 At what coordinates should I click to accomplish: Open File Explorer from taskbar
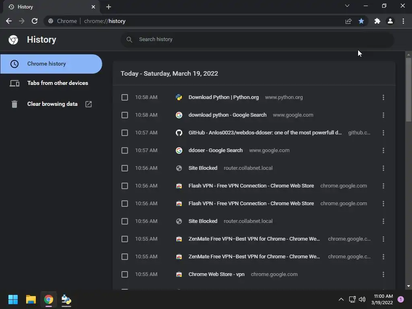click(x=31, y=299)
